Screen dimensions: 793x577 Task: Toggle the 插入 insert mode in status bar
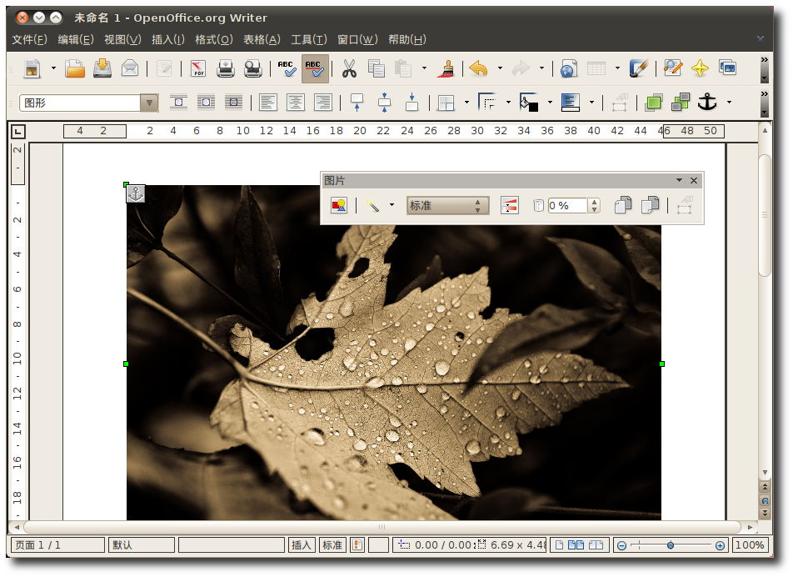tap(302, 545)
